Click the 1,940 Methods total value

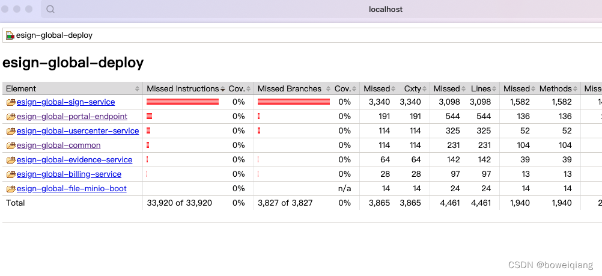click(x=562, y=203)
